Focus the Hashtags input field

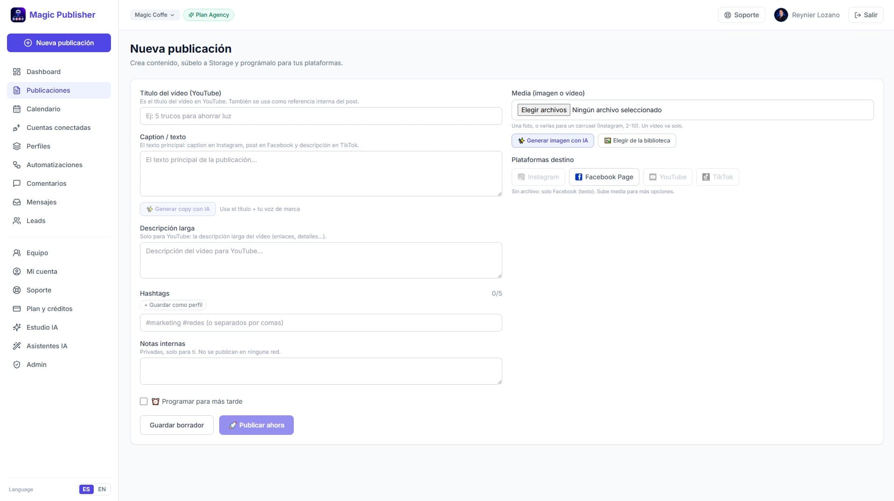[321, 323]
